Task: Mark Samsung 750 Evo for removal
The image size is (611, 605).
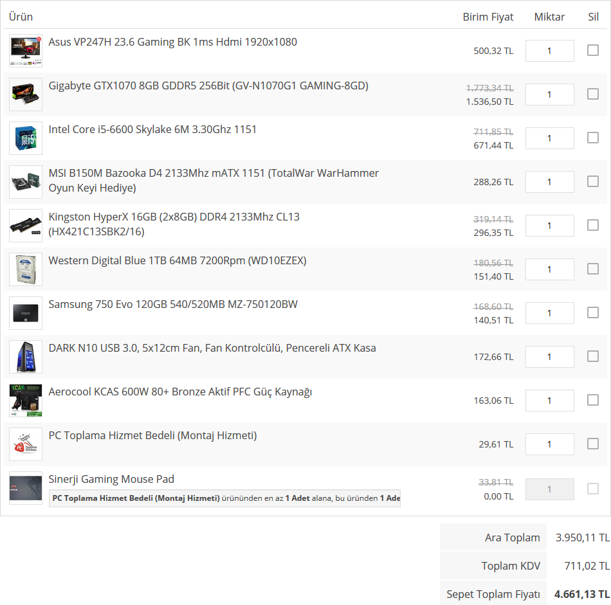Action: click(x=593, y=312)
